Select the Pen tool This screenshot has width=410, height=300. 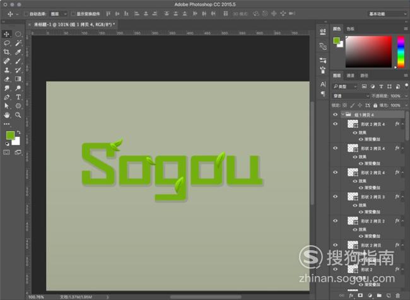tap(6, 97)
